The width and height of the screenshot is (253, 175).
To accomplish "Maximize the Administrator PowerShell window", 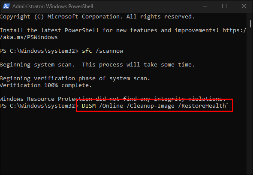I will [224, 6].
